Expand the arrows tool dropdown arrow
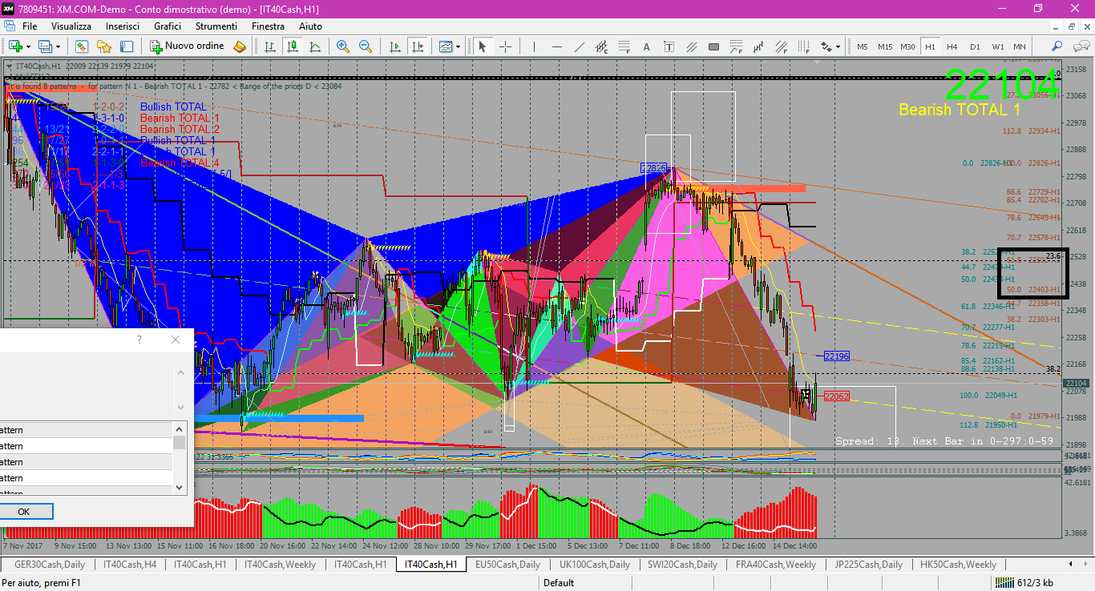This screenshot has height=591, width=1095. pyautogui.click(x=838, y=46)
